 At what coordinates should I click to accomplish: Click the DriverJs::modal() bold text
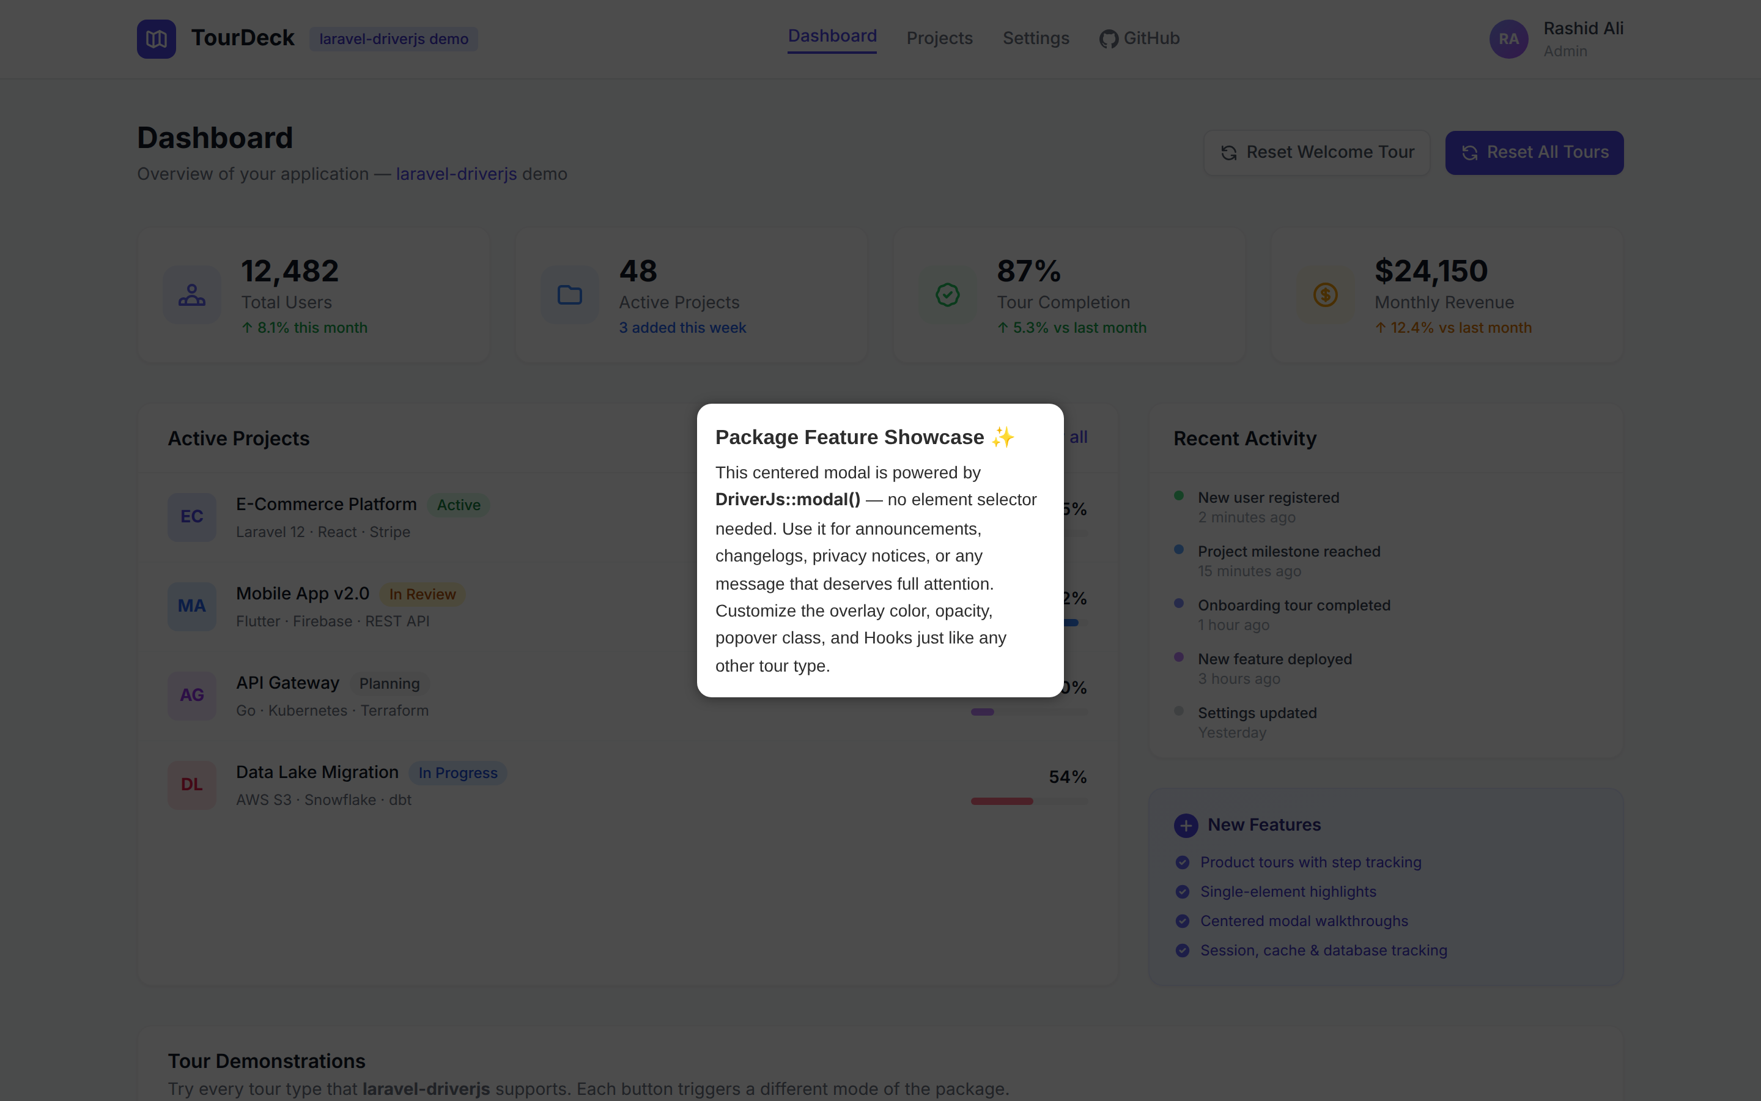(788, 500)
